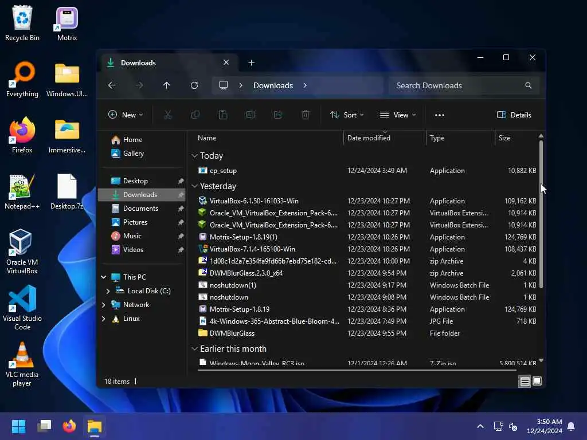
Task: Go back with the left arrow
Action: click(112, 85)
